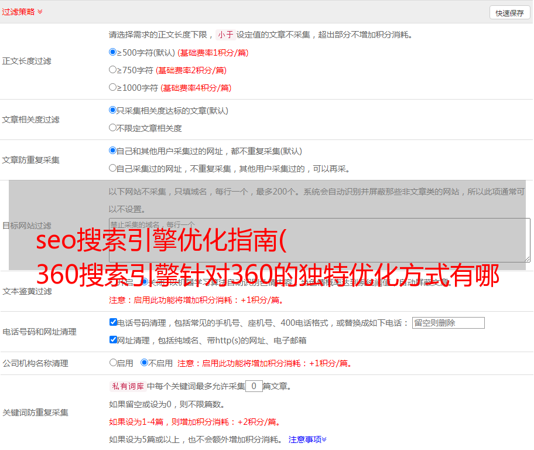Viewport: 534px width, 450px height.
Task: Toggle 网址清理 checkbox
Action: (x=113, y=340)
